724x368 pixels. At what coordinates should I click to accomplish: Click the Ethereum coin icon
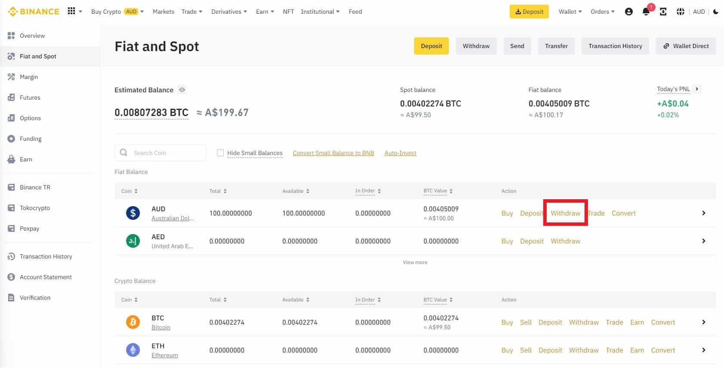pos(133,350)
